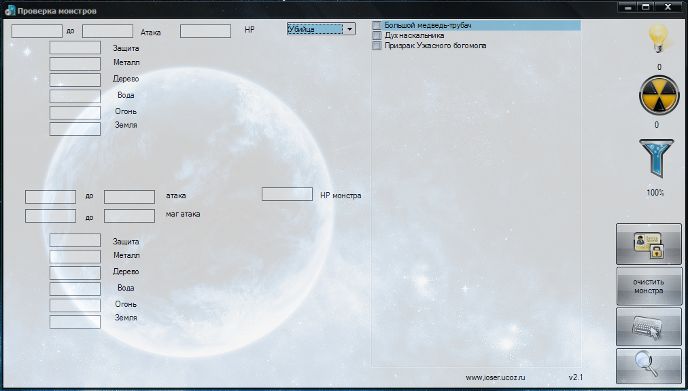688x391 pixels.
Task: Close the Проверка монстров window
Action: (668, 7)
